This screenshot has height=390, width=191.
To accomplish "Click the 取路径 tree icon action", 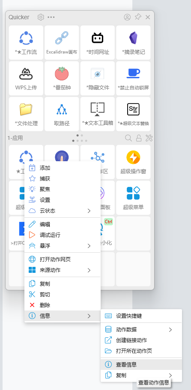I will [x=62, y=114].
